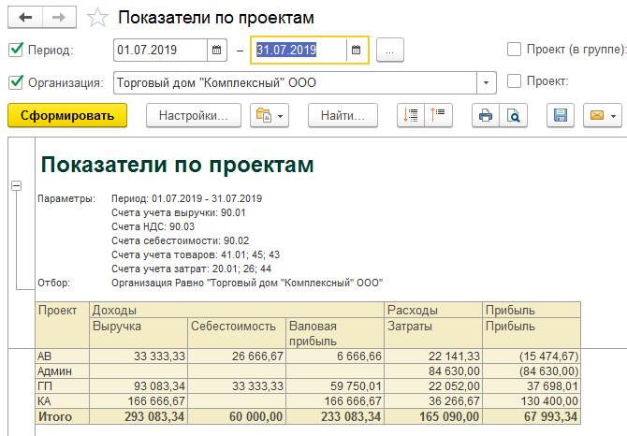Select project row ГП
Screen dimensions: 627x436
[63, 386]
